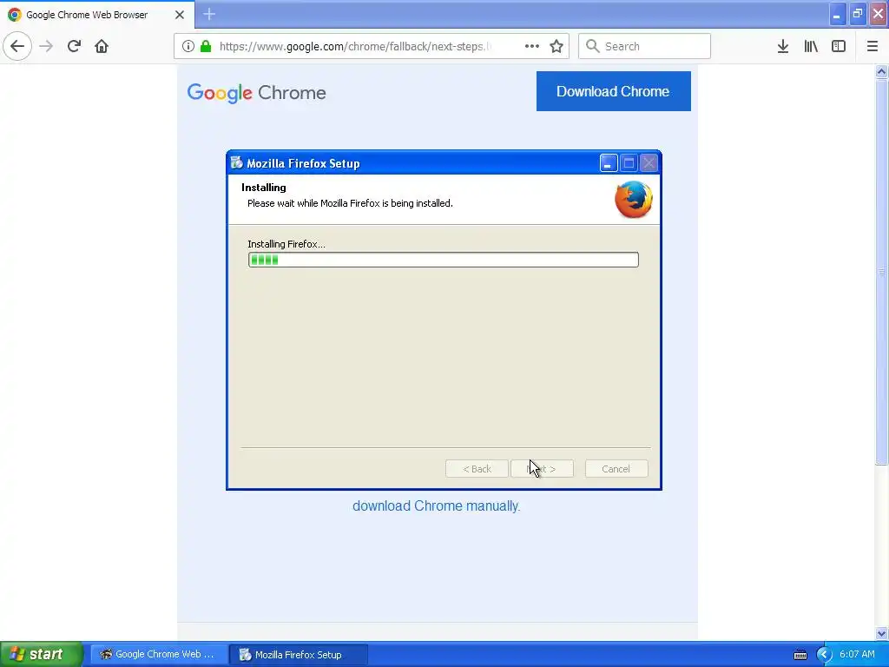This screenshot has width=889, height=667.
Task: Open the Firefox hamburger menu
Action: pyautogui.click(x=873, y=46)
